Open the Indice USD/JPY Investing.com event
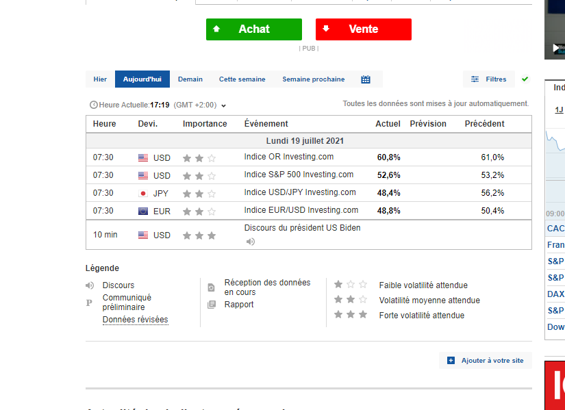The image size is (565, 410). (x=300, y=192)
